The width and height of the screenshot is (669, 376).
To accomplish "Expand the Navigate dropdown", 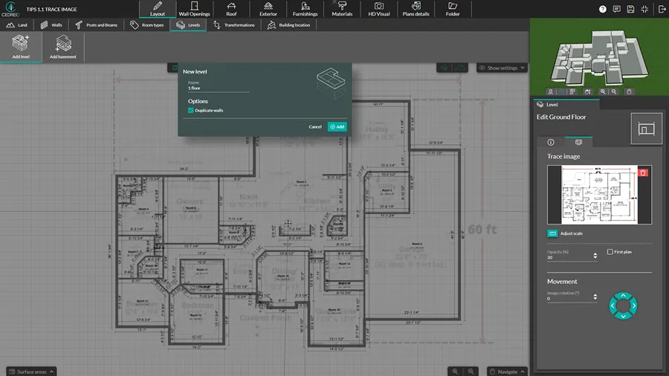I will click(x=507, y=372).
